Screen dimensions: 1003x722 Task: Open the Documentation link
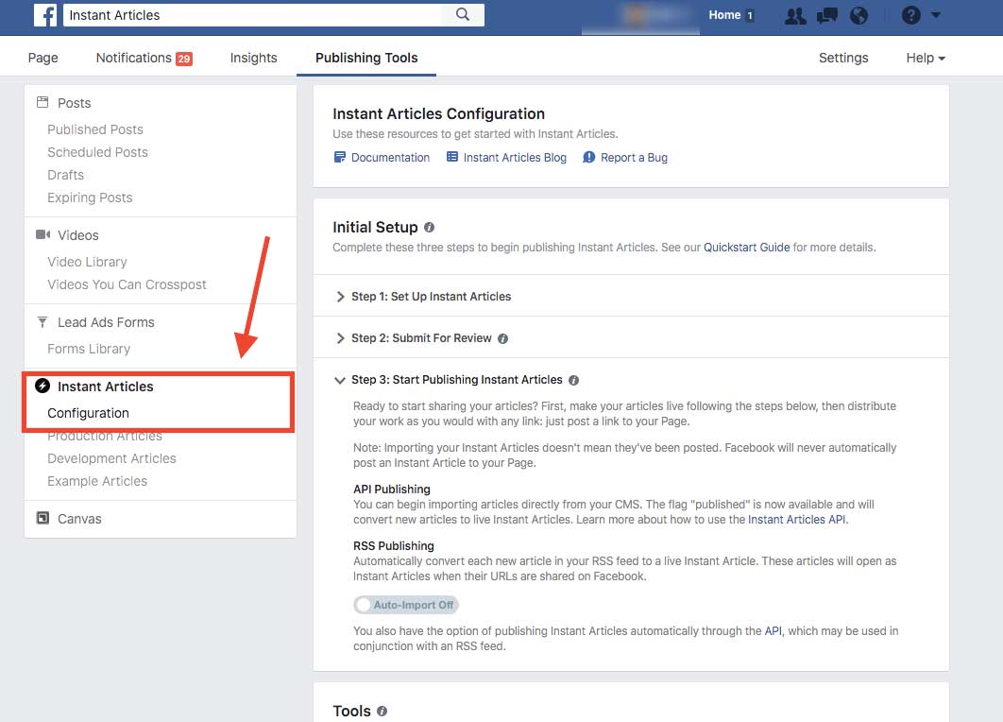pyautogui.click(x=390, y=158)
